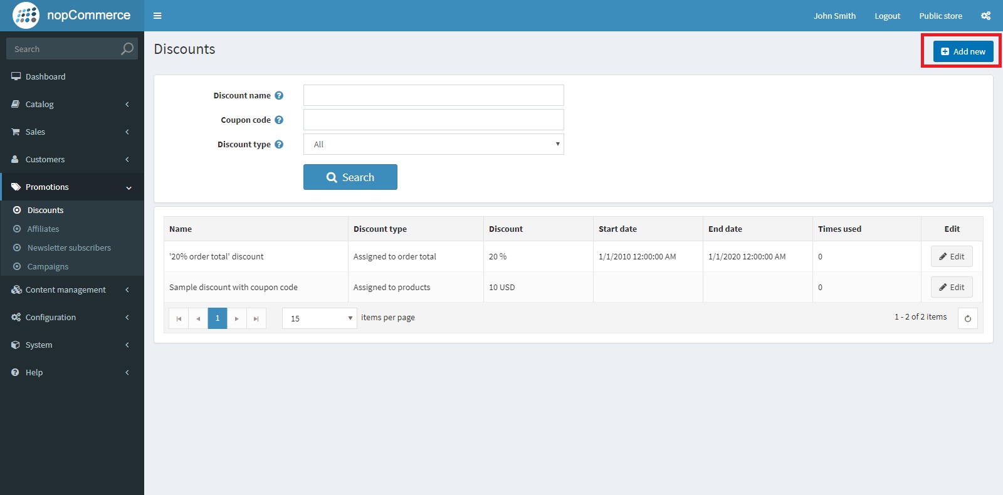The width and height of the screenshot is (1003, 495).
Task: Click the Sales cart icon
Action: (x=16, y=132)
